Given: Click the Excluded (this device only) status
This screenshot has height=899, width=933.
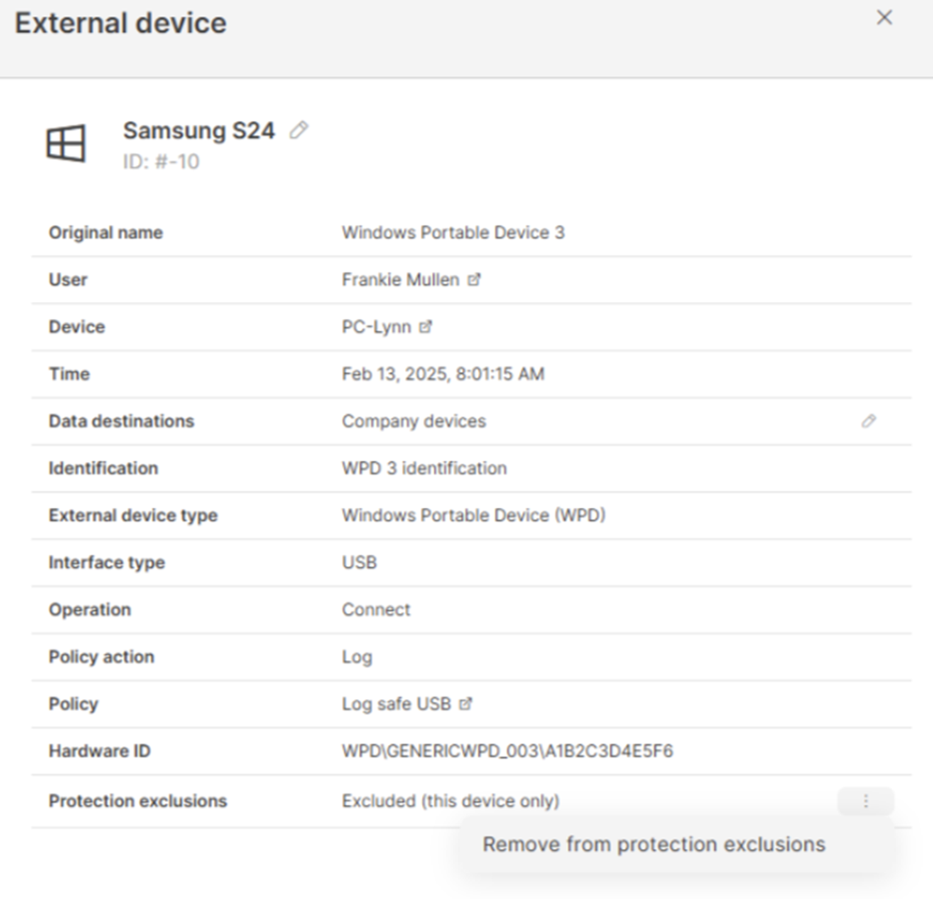Looking at the screenshot, I should click(x=450, y=801).
